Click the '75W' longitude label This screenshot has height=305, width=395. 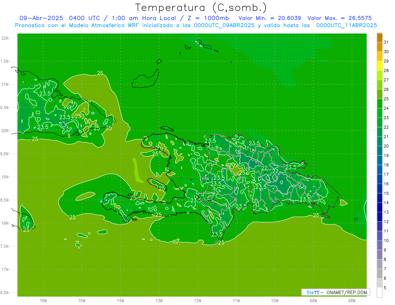[x=82, y=300]
